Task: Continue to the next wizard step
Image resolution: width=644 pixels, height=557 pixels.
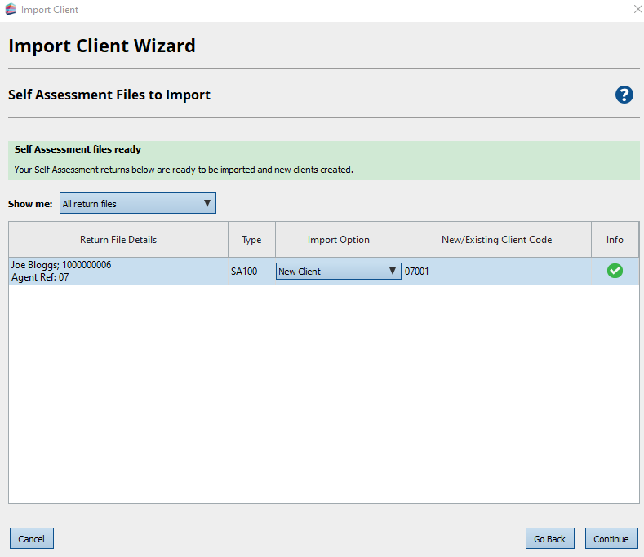Action: [x=611, y=539]
